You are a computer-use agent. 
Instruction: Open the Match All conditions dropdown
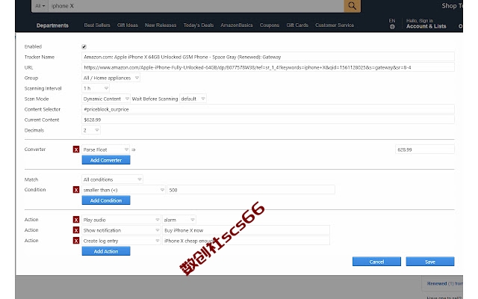tap(112, 179)
